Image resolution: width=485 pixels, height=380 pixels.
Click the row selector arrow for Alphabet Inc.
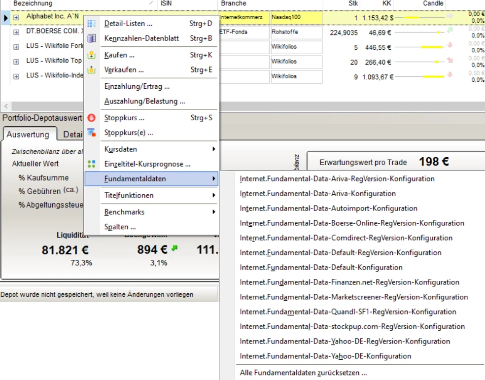point(5,18)
